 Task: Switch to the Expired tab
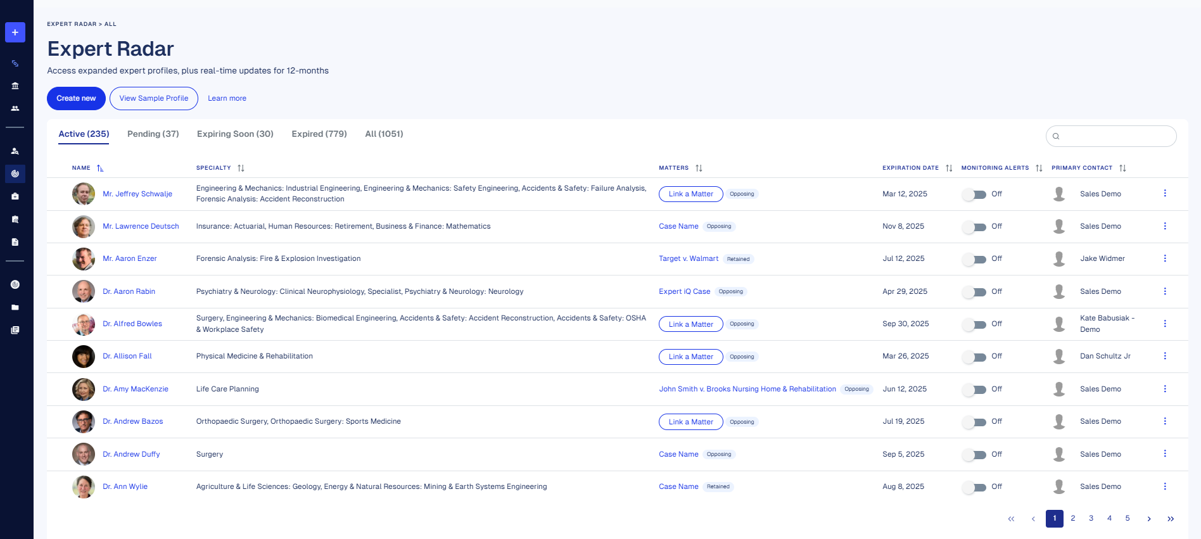click(x=319, y=134)
